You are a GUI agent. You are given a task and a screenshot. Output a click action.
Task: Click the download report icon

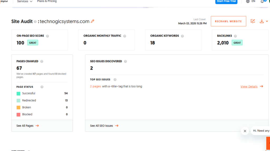[262, 21]
